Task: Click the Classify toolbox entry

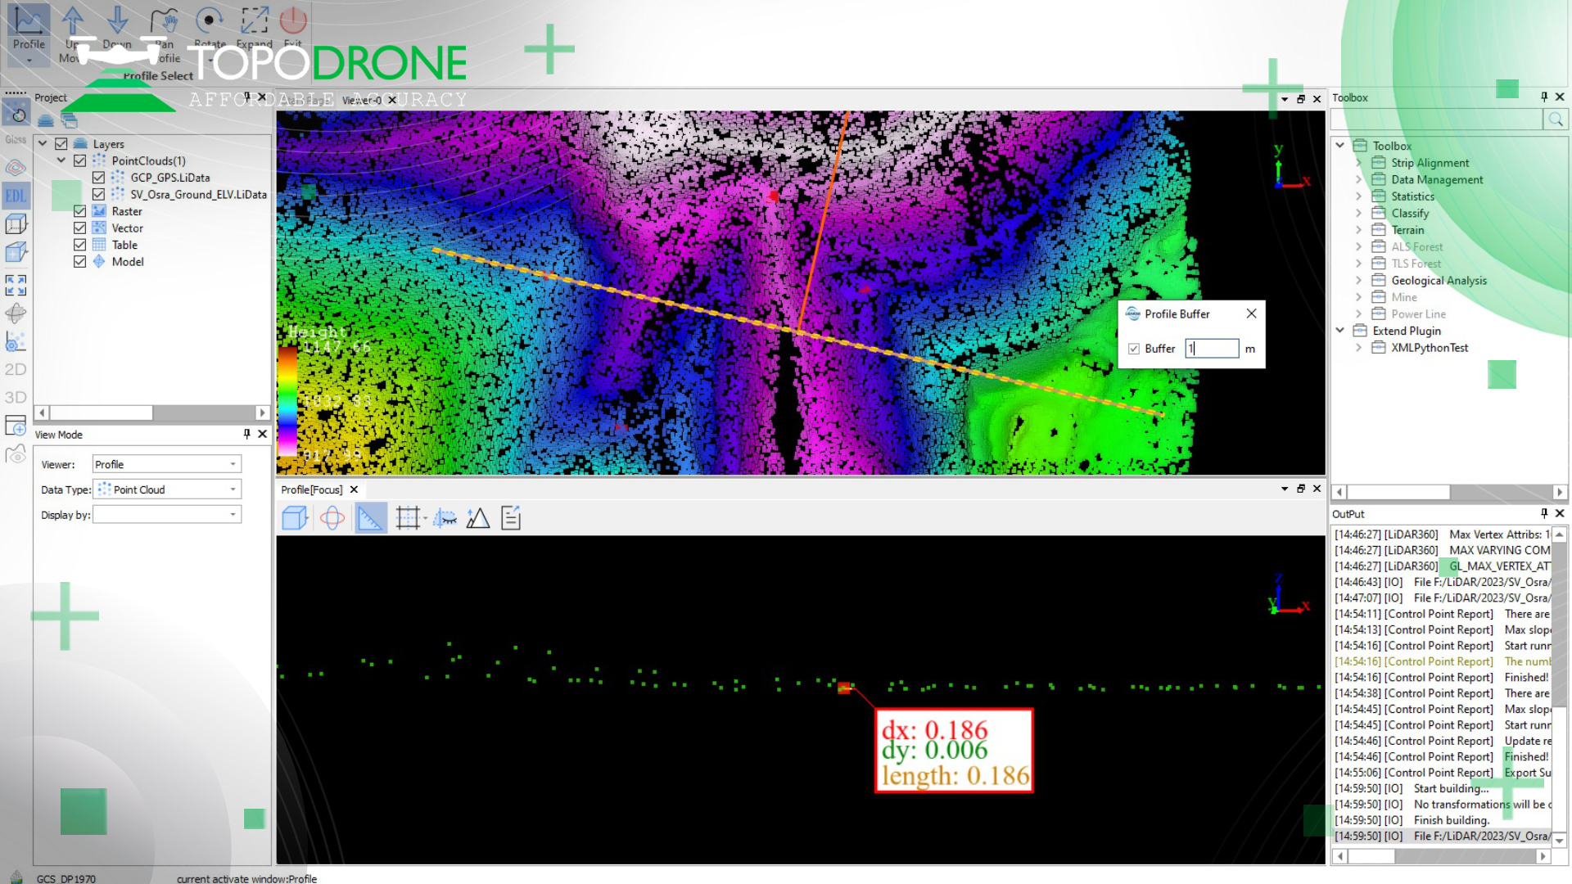Action: click(x=1410, y=213)
